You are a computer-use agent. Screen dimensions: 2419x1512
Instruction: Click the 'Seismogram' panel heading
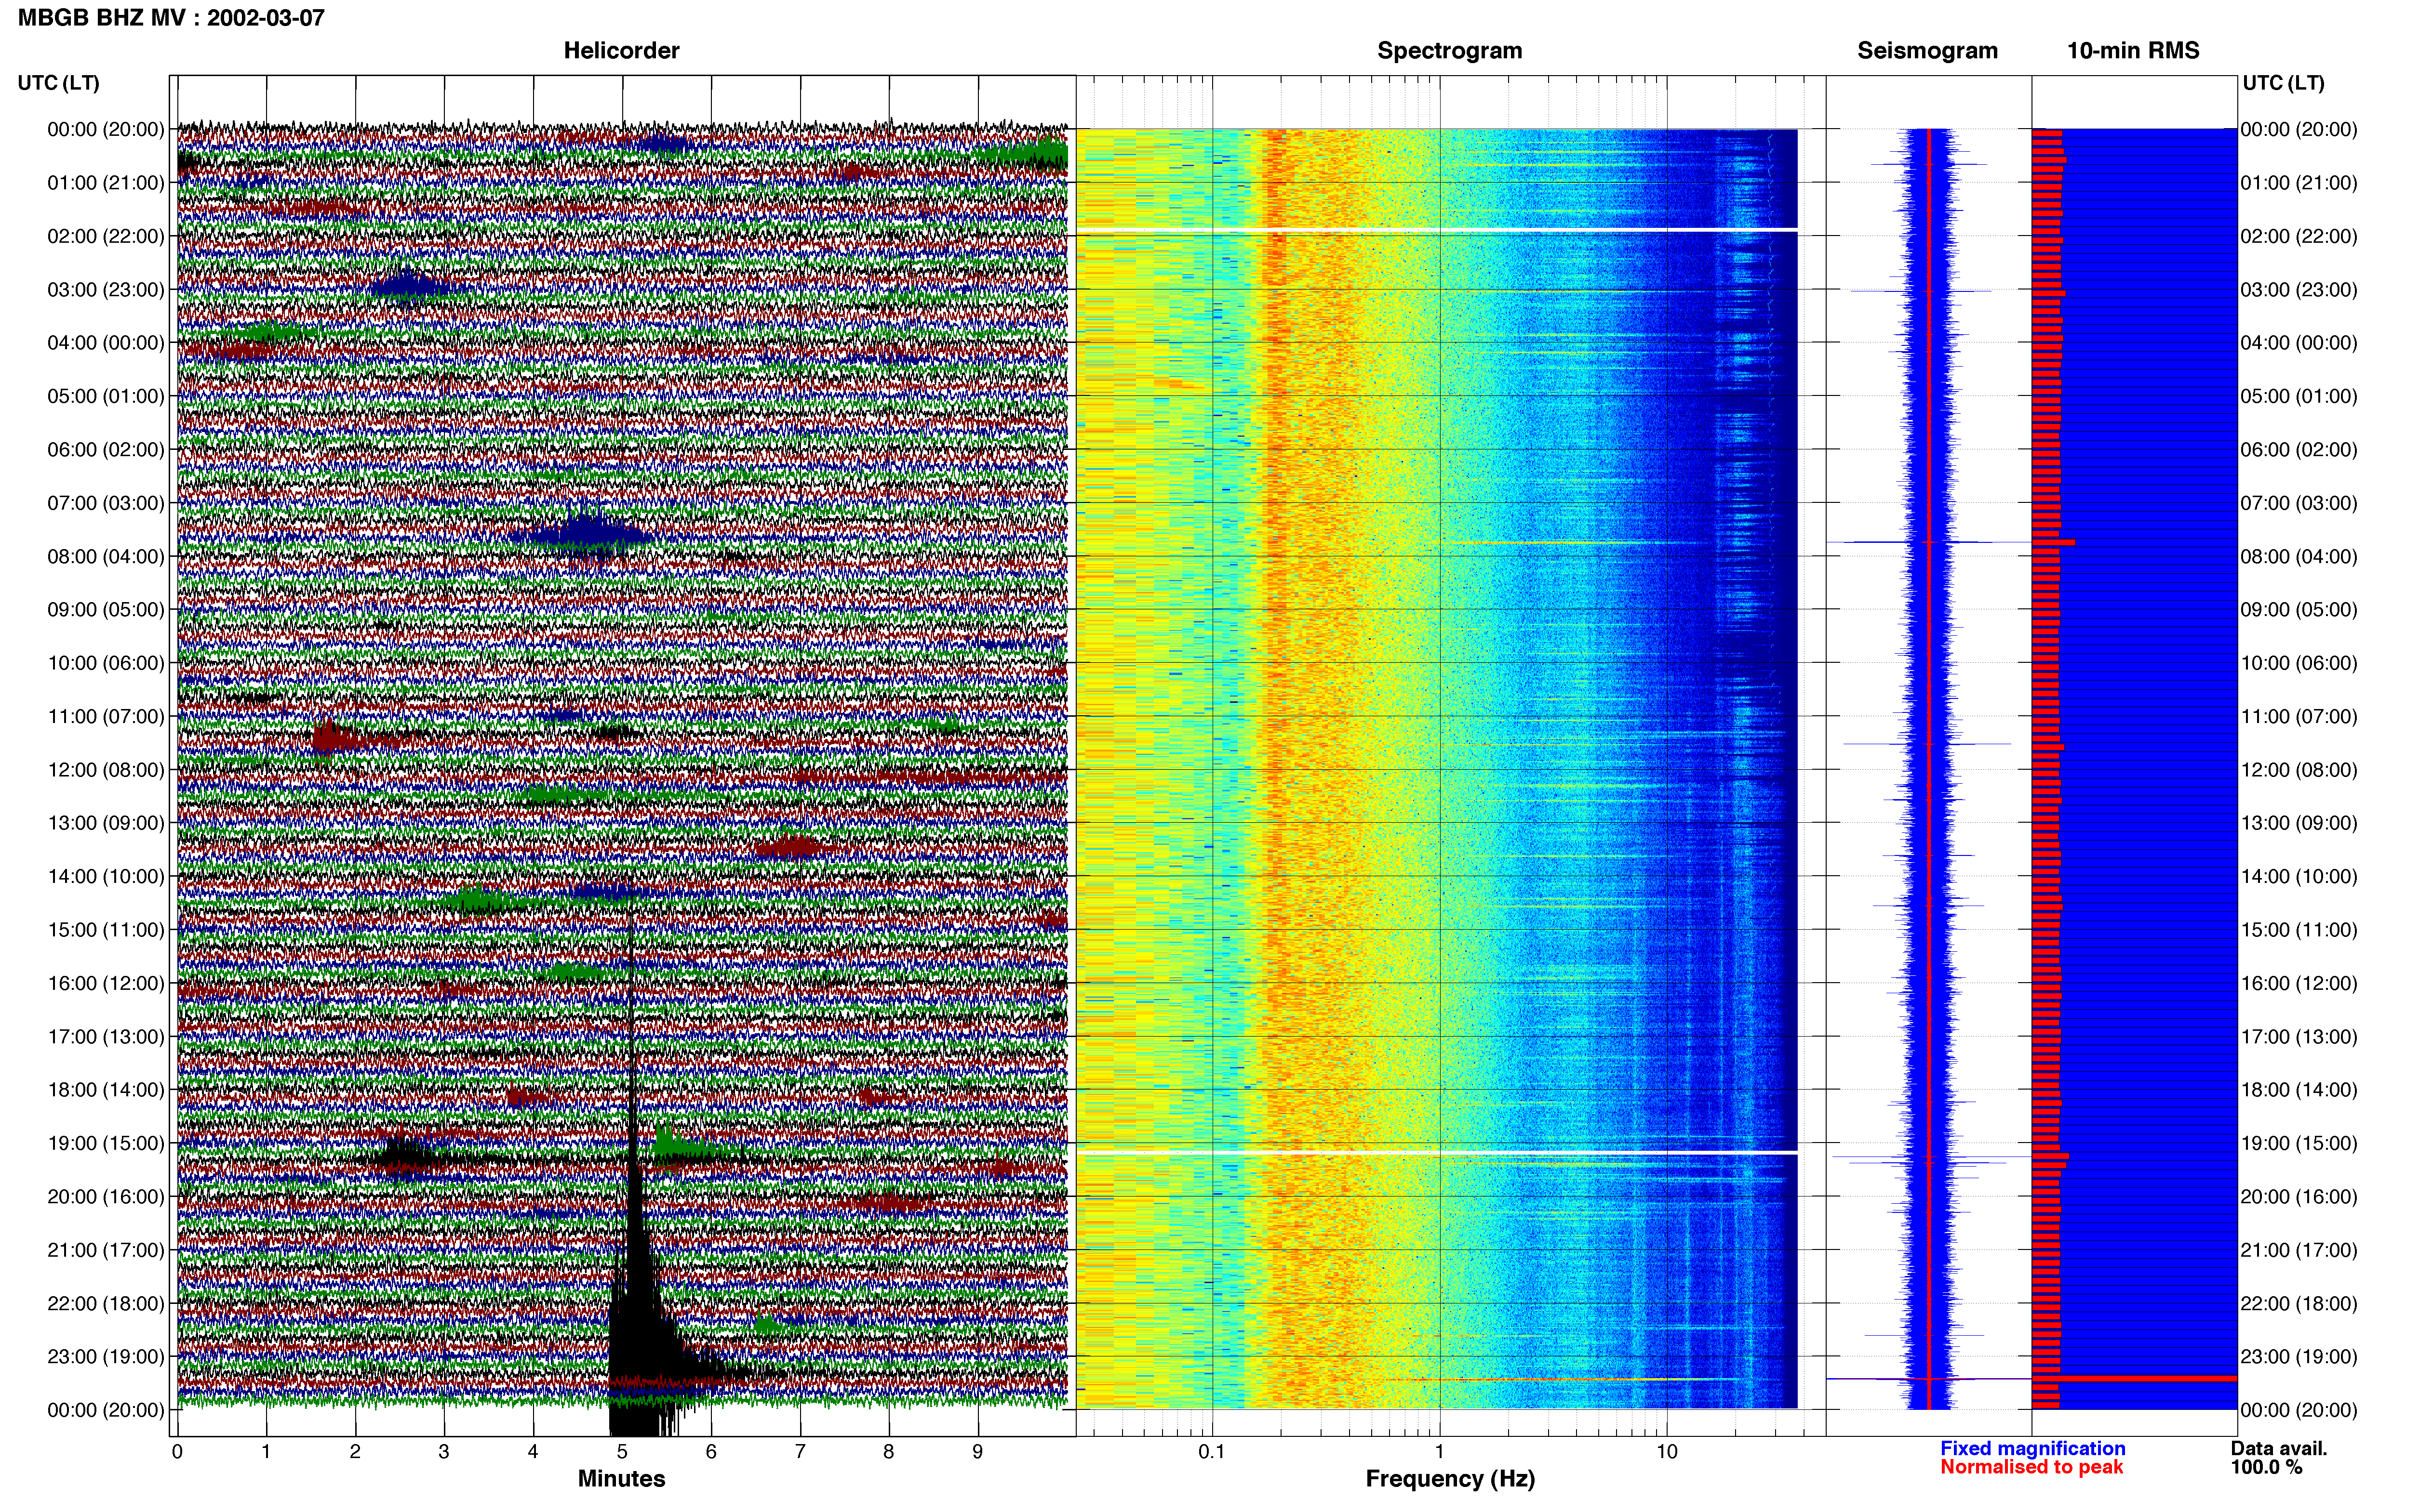(x=1927, y=50)
